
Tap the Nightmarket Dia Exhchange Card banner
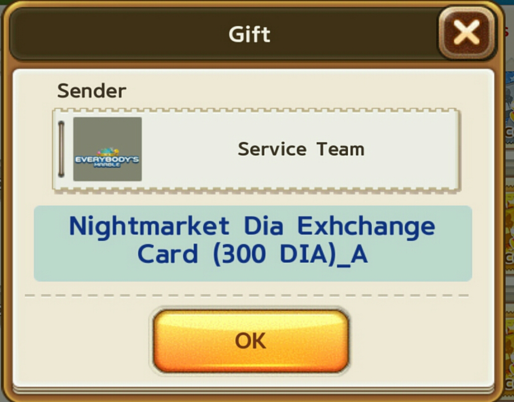[x=253, y=243]
